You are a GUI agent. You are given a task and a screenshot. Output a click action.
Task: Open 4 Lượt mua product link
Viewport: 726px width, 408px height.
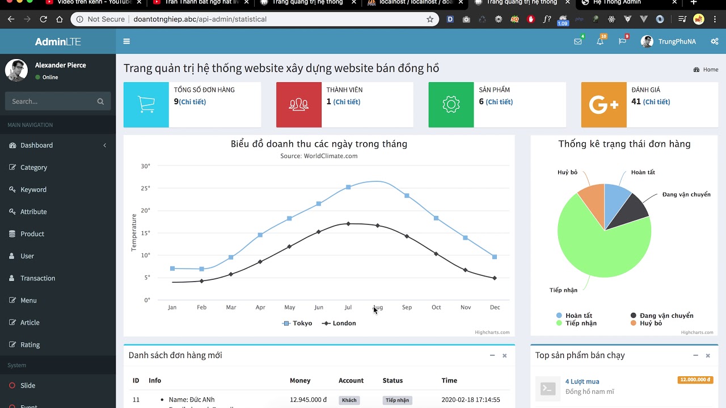click(x=583, y=381)
